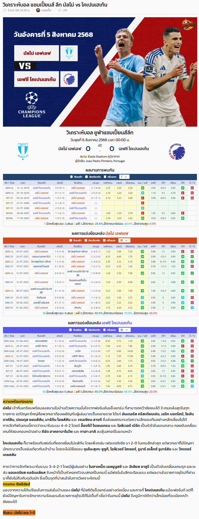Tick ครึ่งแรก checkbox in head-to-head section
Viewport: 199px width, 519px height.
105,177
